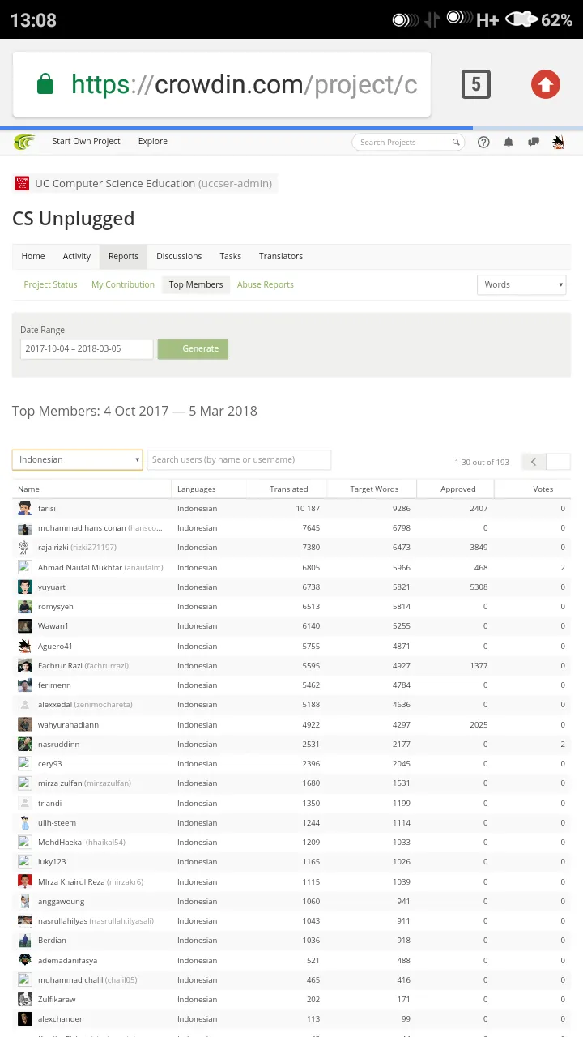
Task: Open the Indonesian language filter dropdown
Action: tap(78, 459)
